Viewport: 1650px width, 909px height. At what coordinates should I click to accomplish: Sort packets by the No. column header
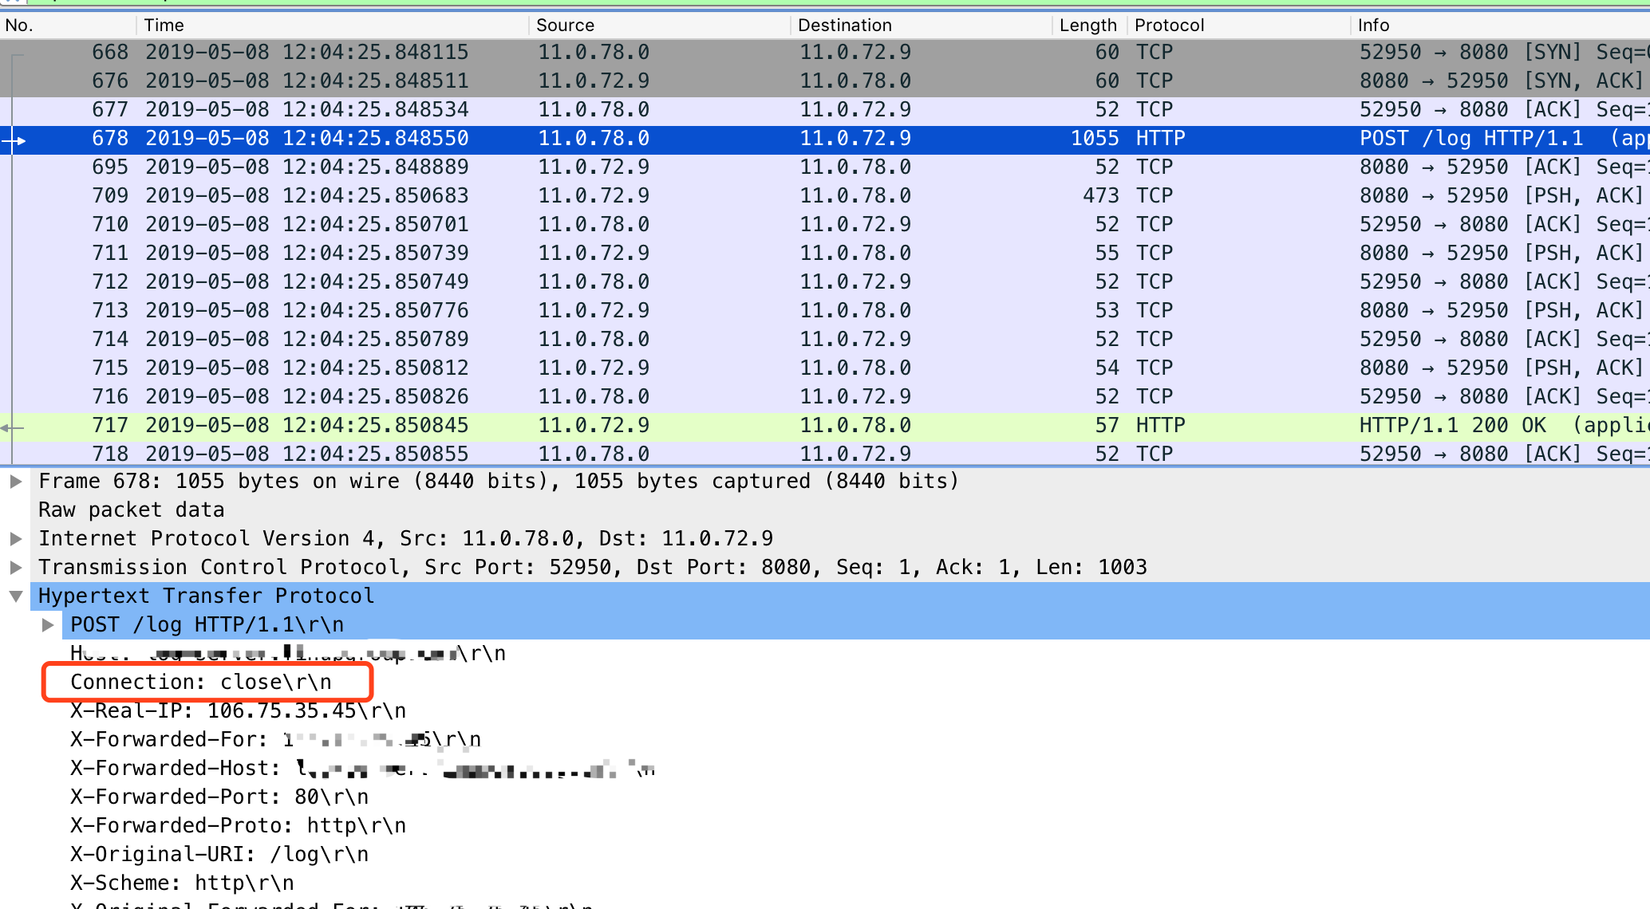(x=68, y=26)
